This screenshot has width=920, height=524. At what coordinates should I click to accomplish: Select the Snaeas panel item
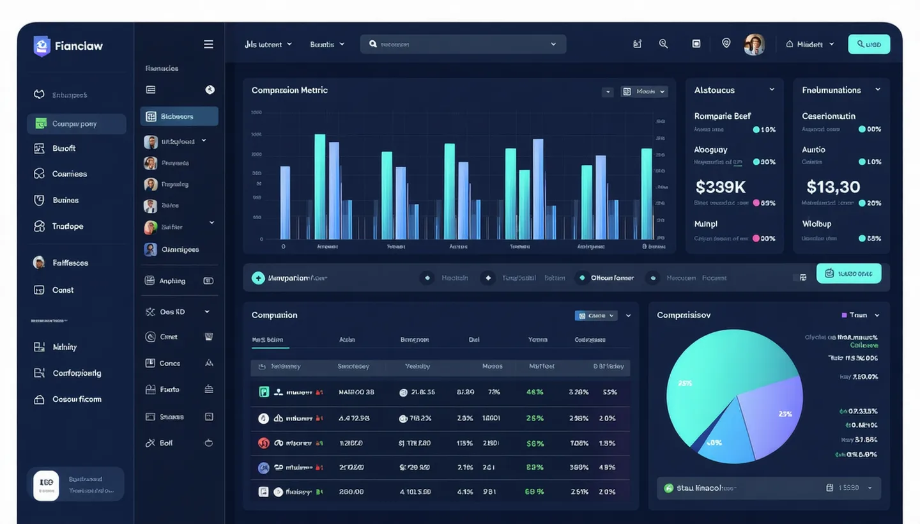pos(179,417)
